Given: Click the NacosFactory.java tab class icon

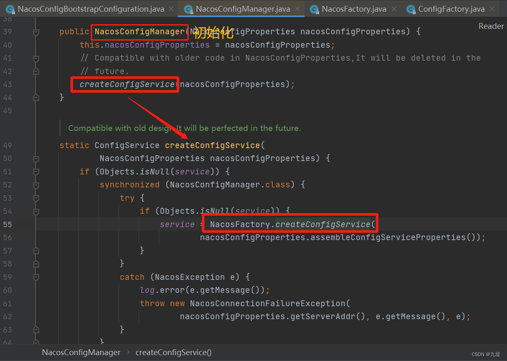Looking at the screenshot, I should 314,9.
